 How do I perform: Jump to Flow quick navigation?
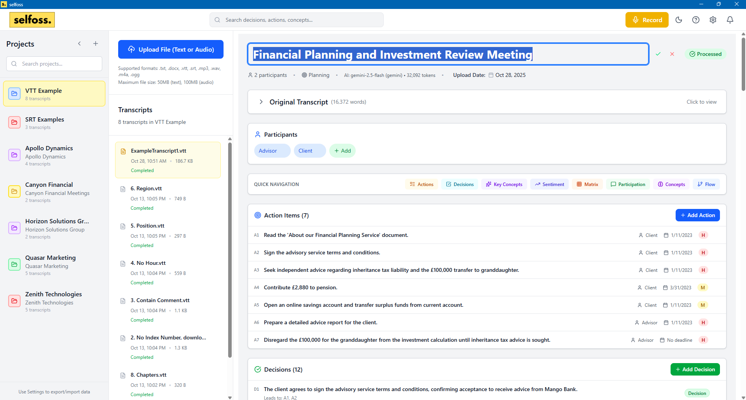click(706, 184)
